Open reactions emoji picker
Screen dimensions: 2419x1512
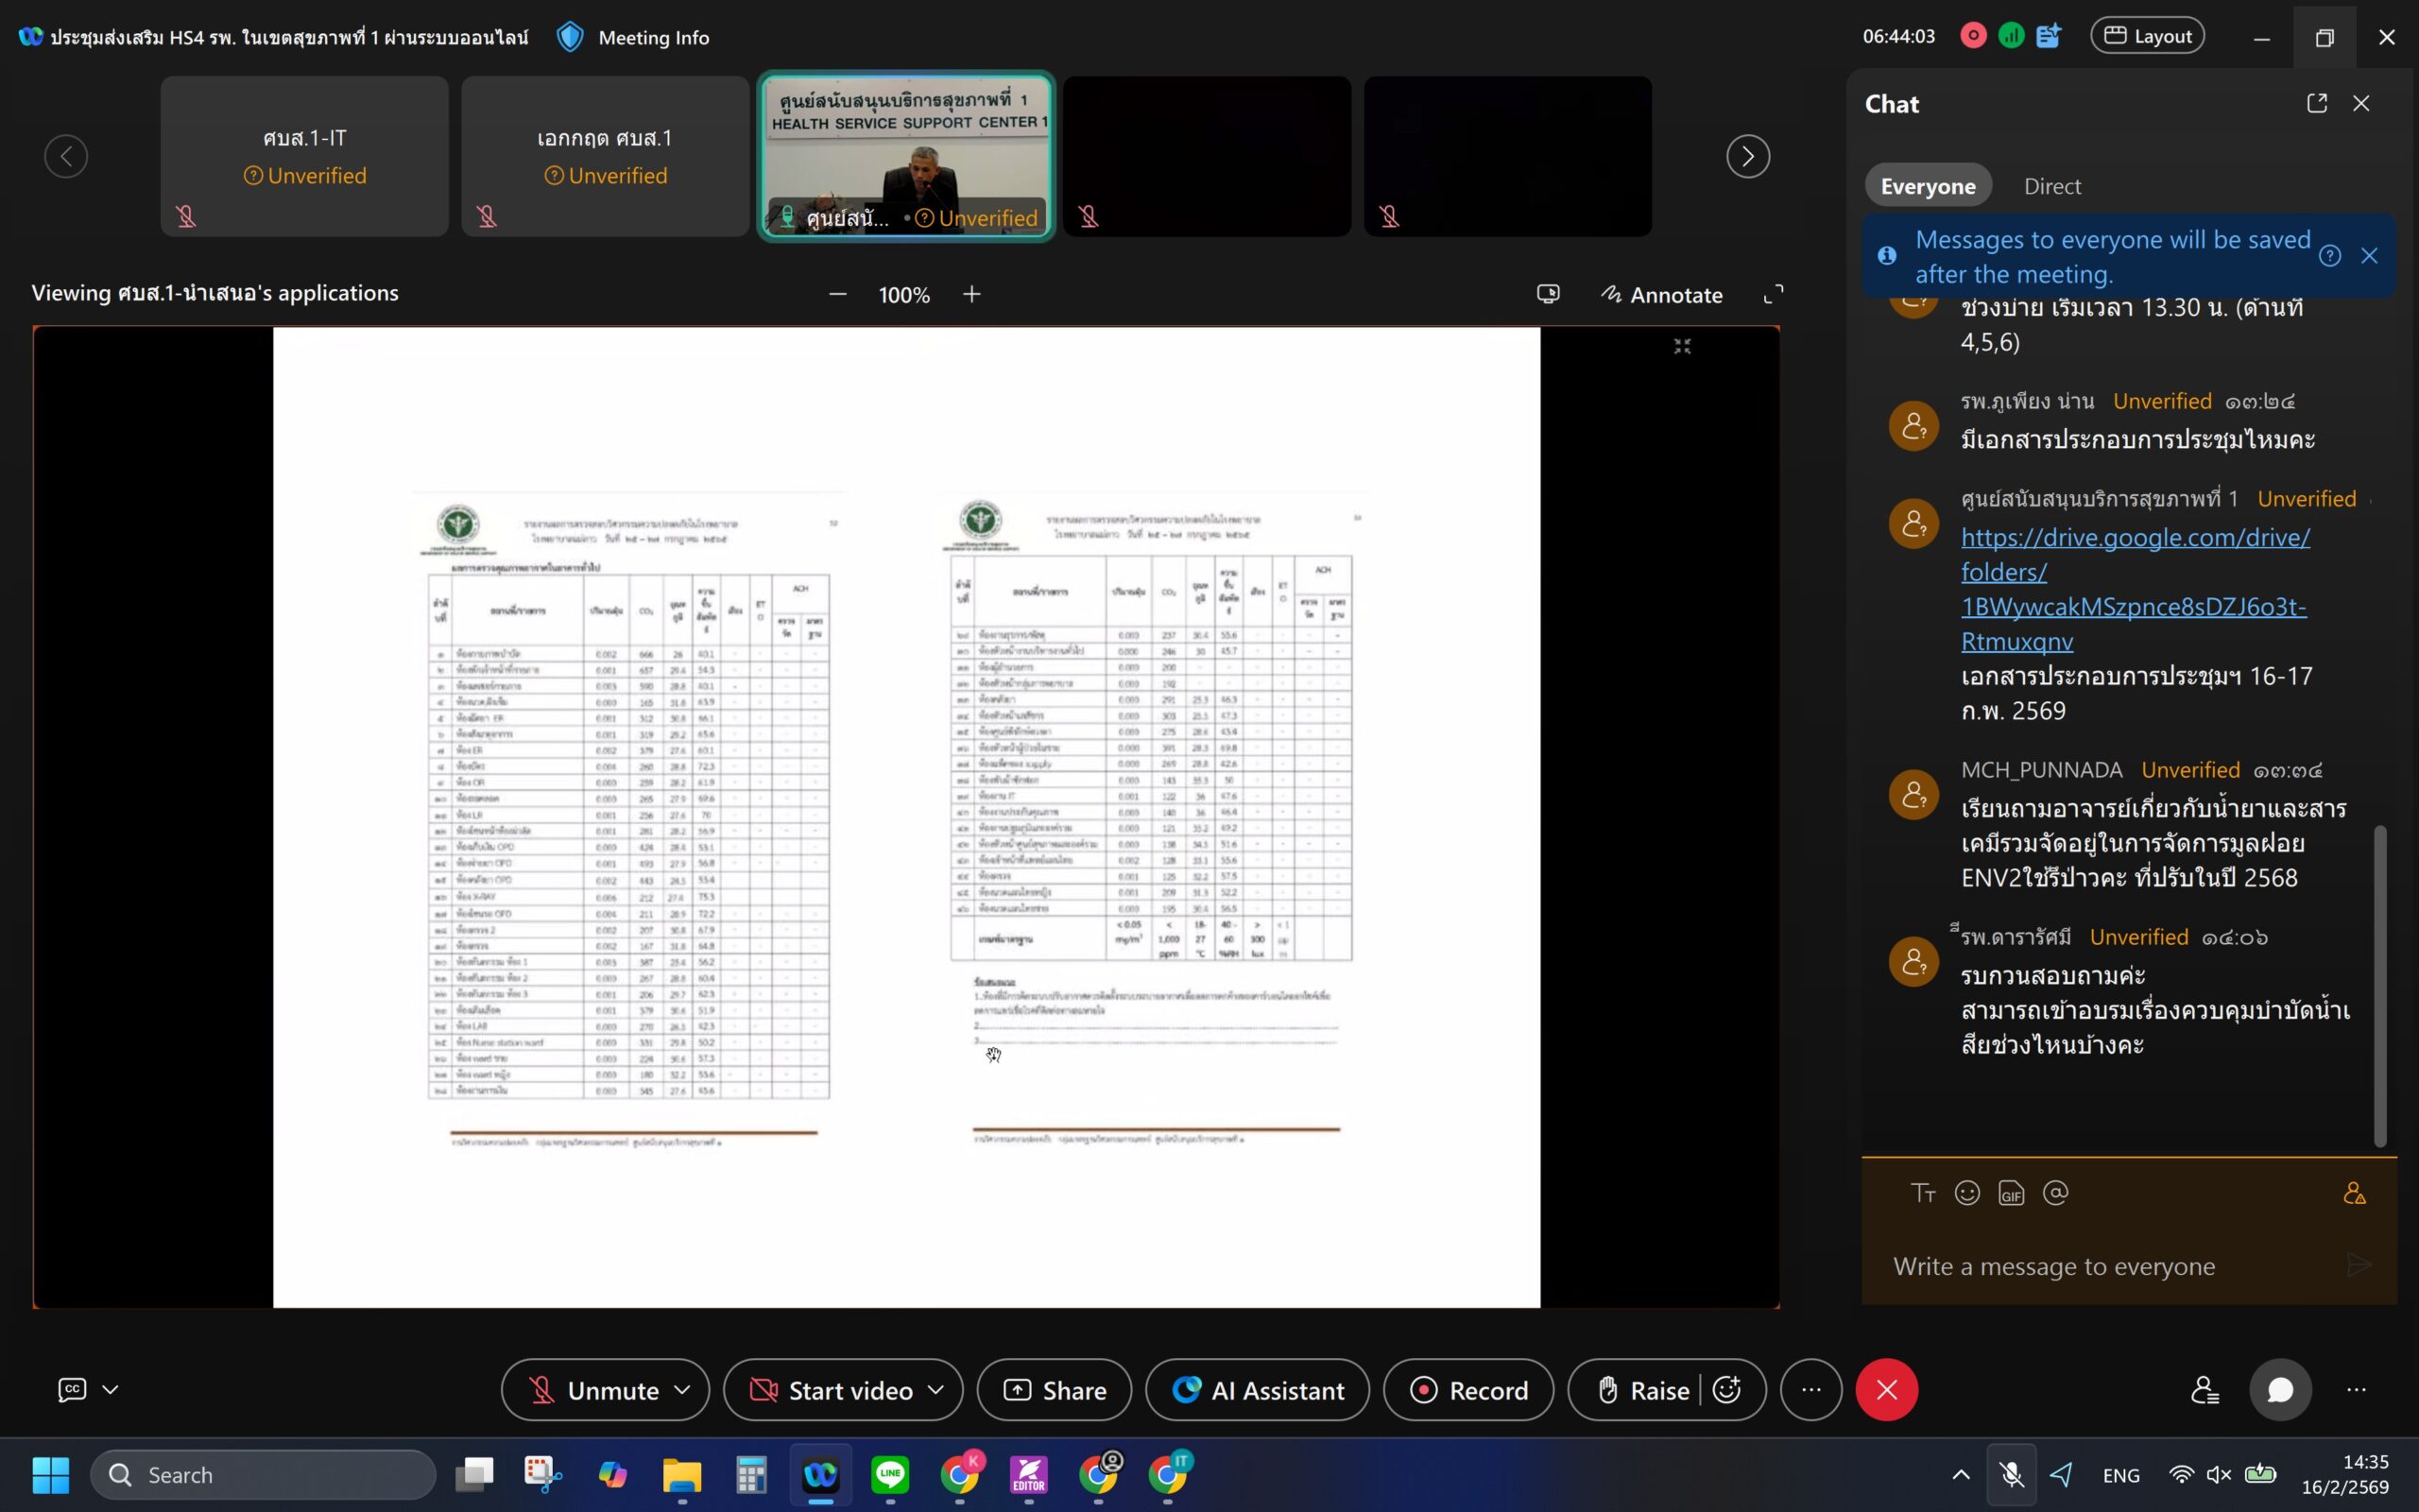tap(1727, 1390)
